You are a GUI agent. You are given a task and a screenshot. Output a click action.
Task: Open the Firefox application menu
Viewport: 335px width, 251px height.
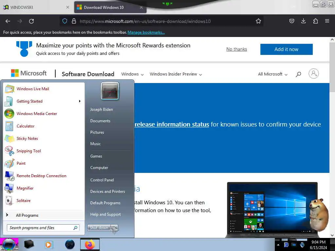tap(327, 21)
